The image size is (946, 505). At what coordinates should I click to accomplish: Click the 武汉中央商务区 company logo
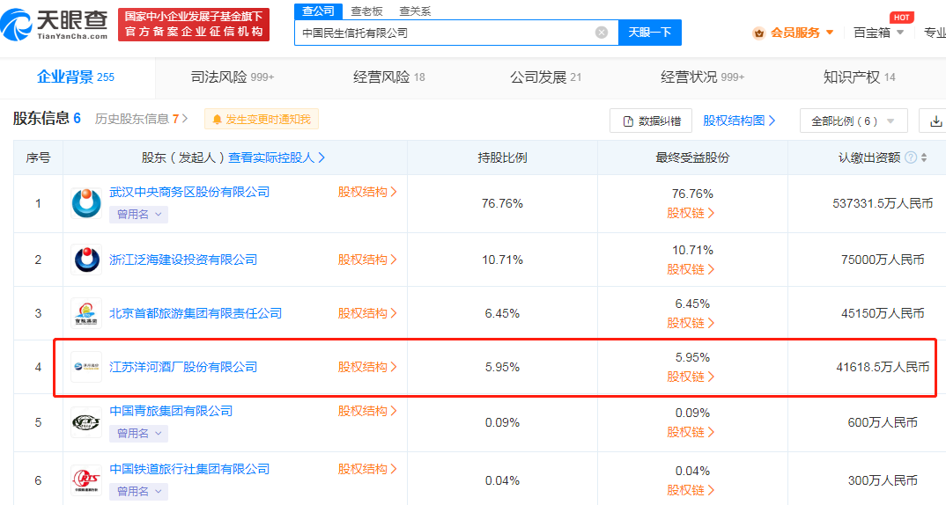[x=86, y=203]
